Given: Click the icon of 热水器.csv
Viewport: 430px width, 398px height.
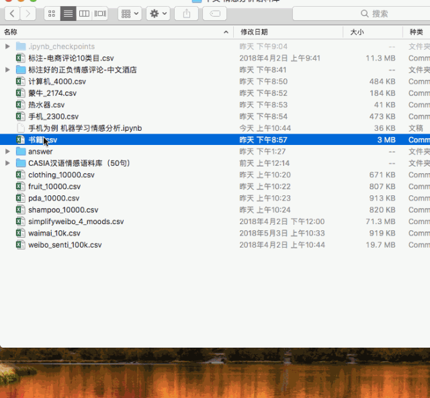Looking at the screenshot, I should [21, 105].
